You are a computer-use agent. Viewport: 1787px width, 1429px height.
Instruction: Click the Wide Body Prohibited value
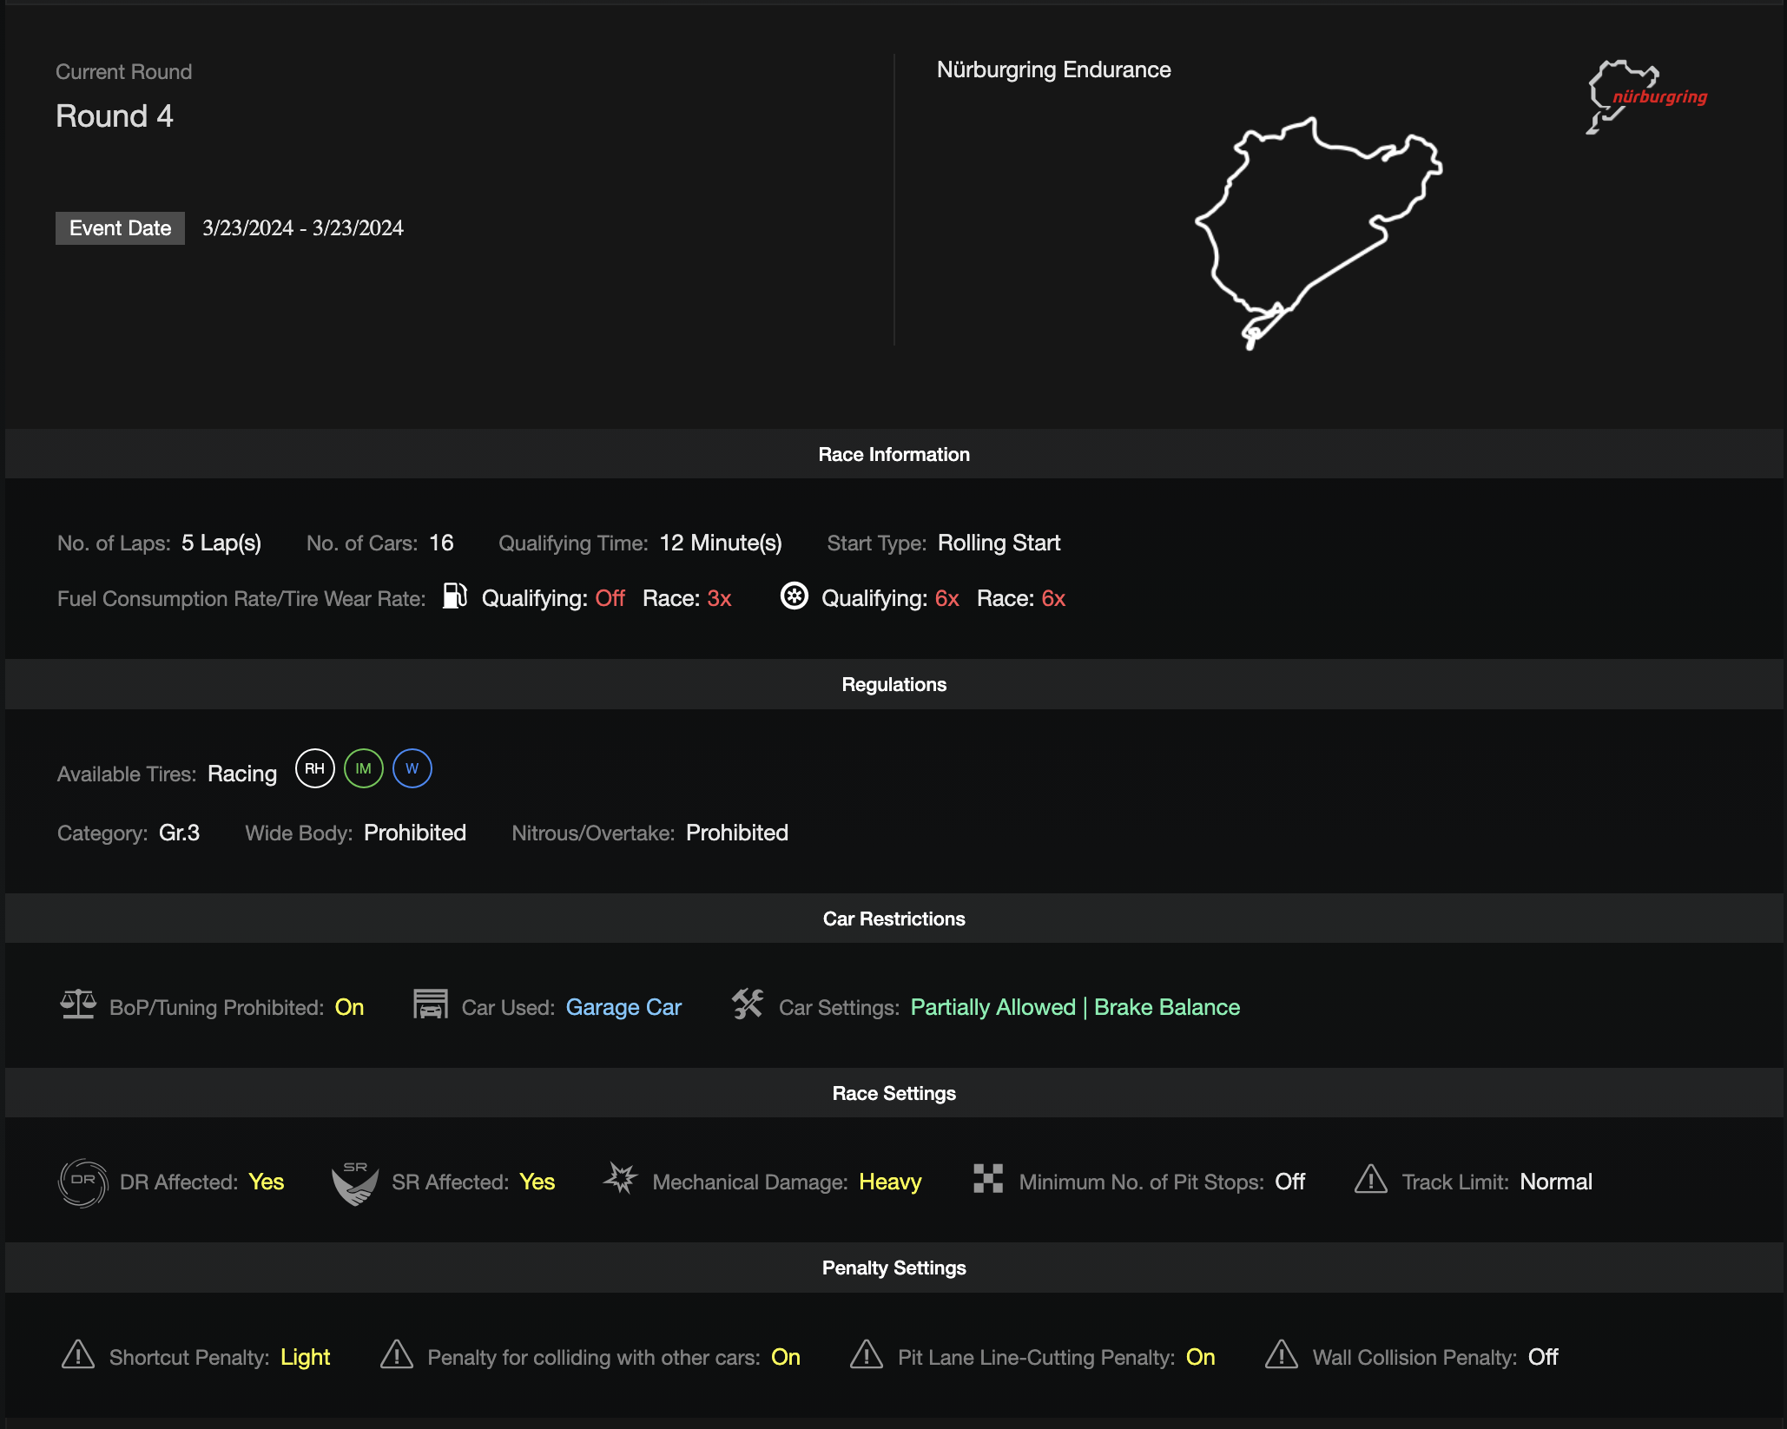(415, 833)
